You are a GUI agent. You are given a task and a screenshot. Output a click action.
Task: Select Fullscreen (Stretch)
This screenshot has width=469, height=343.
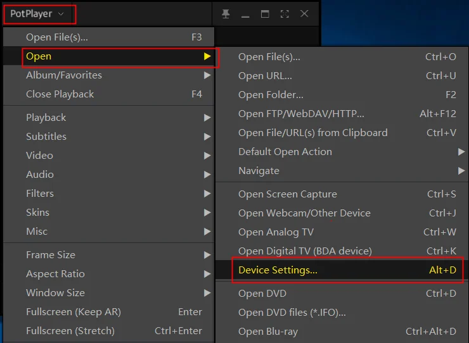pyautogui.click(x=109, y=331)
